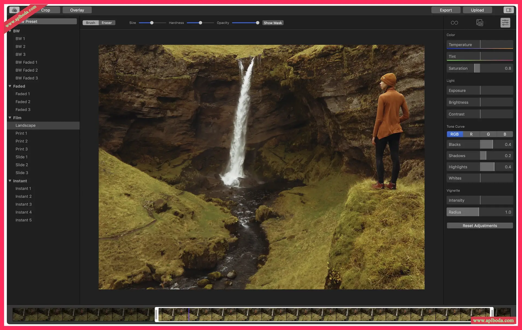Image resolution: width=522 pixels, height=330 pixels.
Task: Click the left trim handle on timeline
Action: [157, 315]
